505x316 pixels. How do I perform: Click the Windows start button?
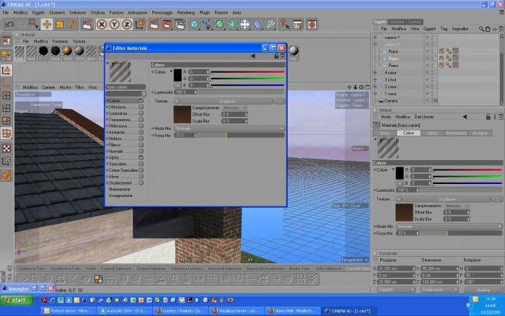pos(17,300)
